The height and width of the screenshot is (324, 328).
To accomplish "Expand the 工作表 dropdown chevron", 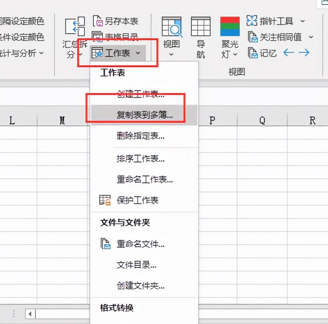I will [x=138, y=53].
